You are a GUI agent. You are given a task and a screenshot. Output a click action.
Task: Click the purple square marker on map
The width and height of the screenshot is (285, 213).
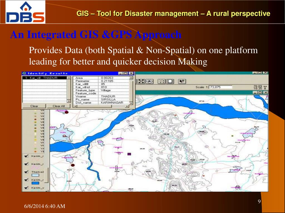[129, 154]
